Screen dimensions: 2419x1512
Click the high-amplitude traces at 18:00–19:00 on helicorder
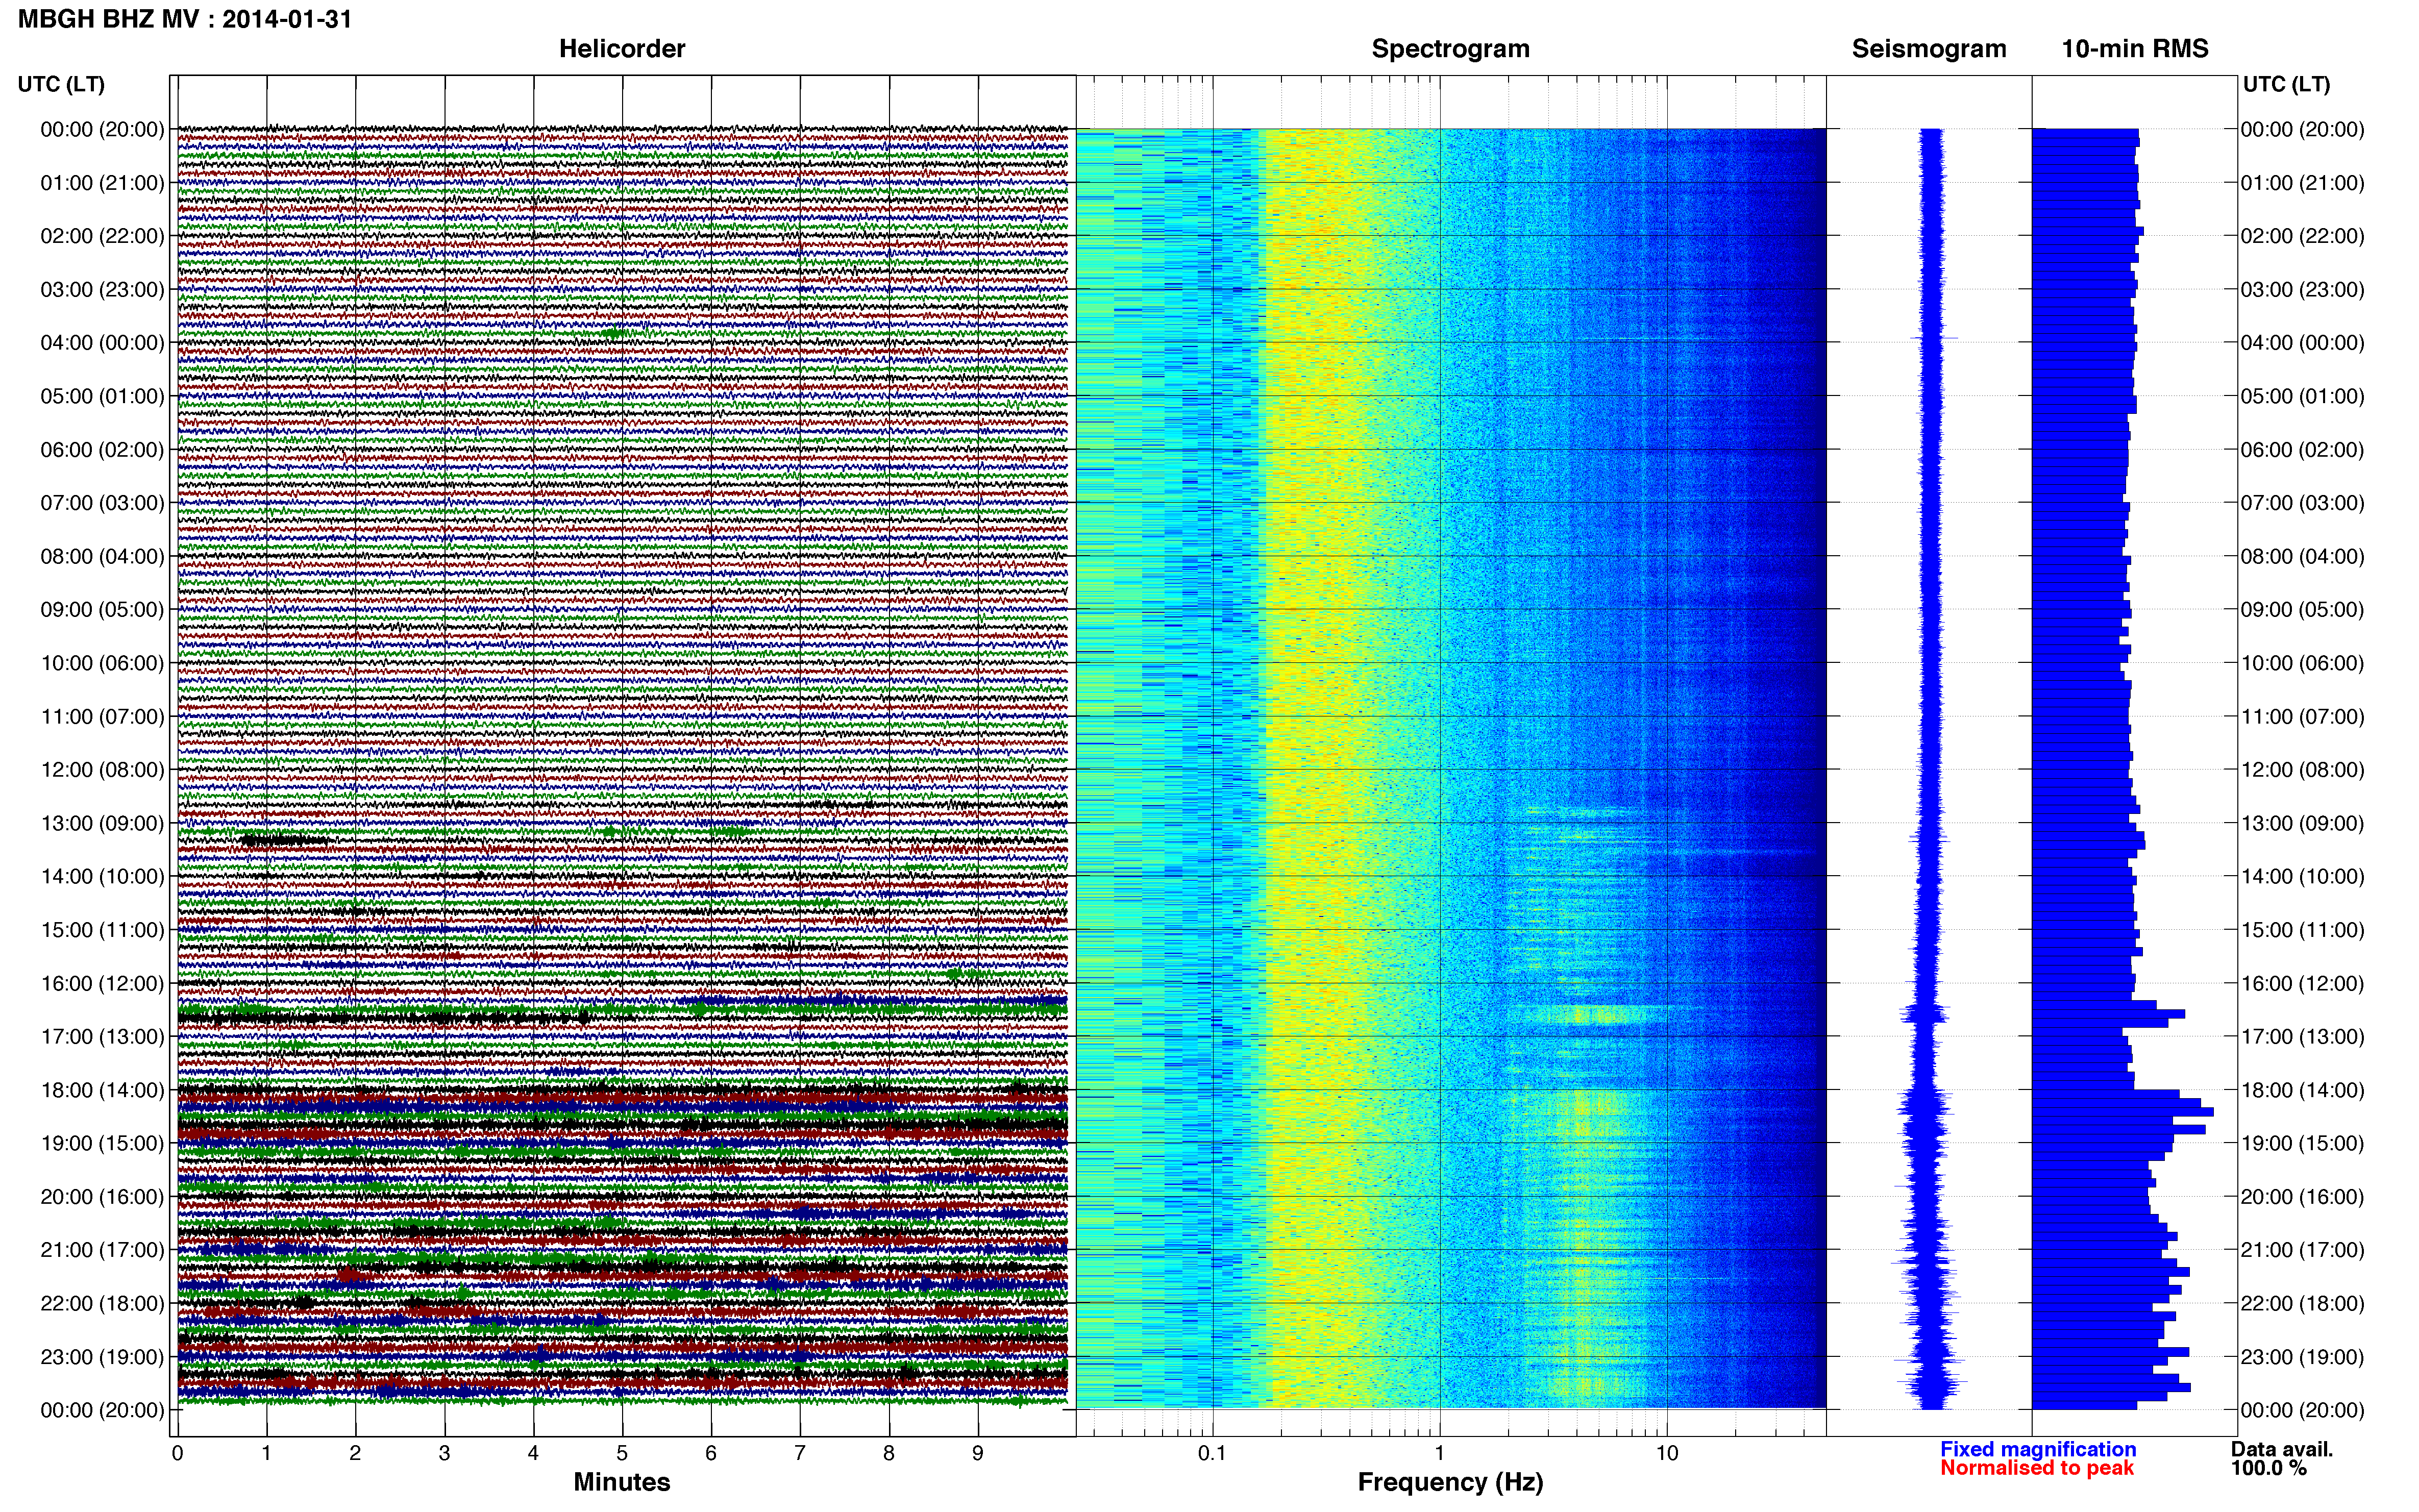622,1117
